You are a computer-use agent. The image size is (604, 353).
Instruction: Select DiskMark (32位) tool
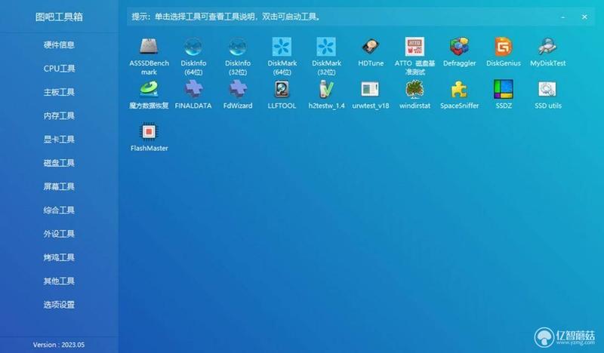[326, 47]
